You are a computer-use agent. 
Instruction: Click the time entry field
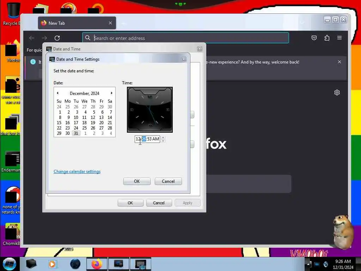point(147,139)
